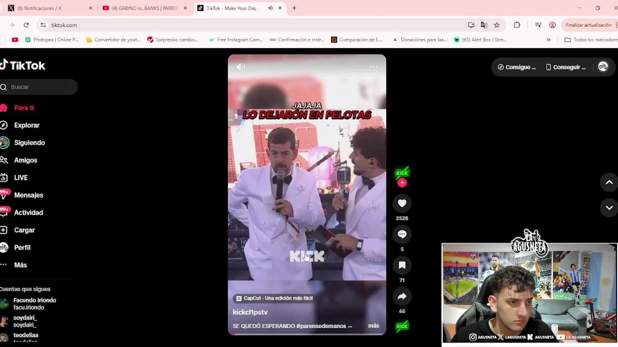618x347 pixels.
Task: Open the Donaciones para laa... bookmark
Action: point(420,40)
